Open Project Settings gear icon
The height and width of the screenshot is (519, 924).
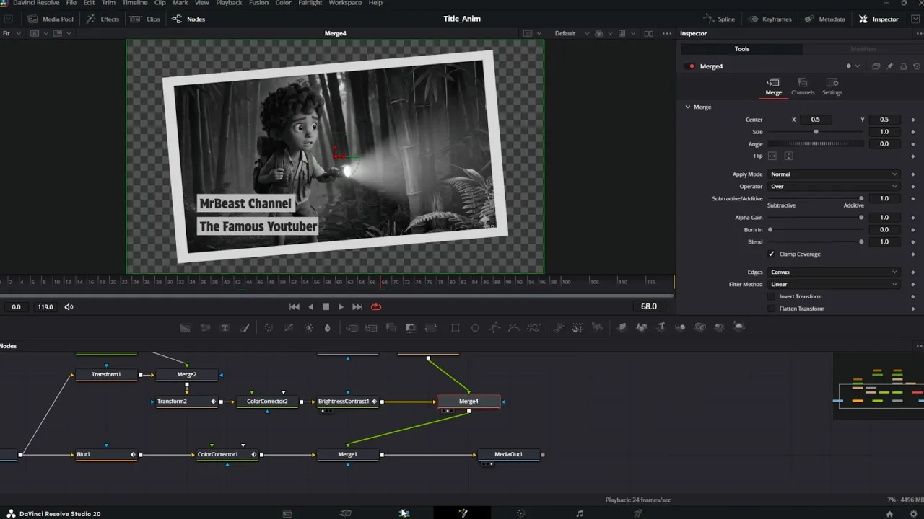[913, 514]
